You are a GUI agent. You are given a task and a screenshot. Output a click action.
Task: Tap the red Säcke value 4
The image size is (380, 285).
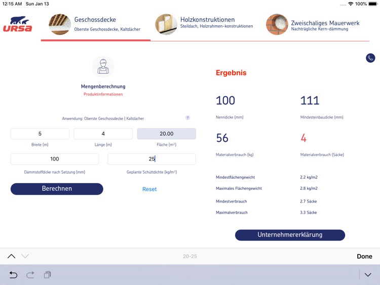pyautogui.click(x=303, y=138)
